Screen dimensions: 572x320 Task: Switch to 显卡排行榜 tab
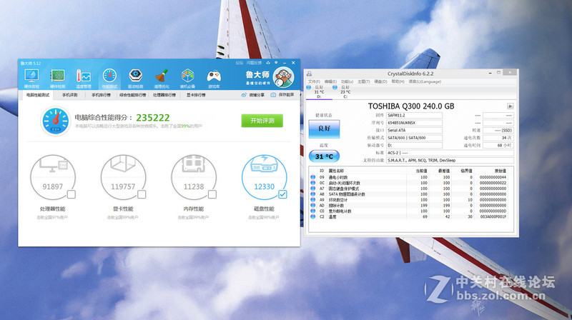[x=196, y=95]
